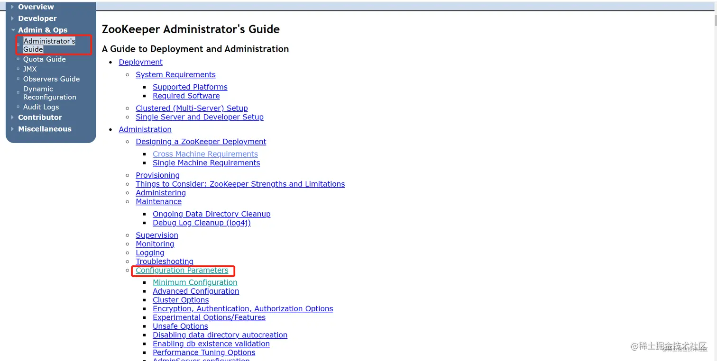
Task: Go to the Logging link
Action: [150, 253]
